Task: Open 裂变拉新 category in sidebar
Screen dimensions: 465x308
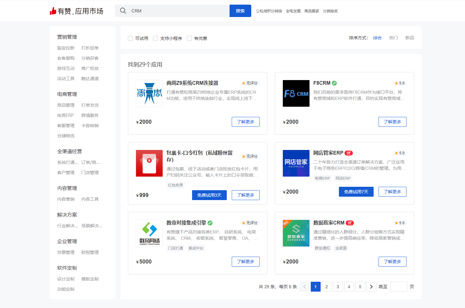Action: (x=66, y=48)
